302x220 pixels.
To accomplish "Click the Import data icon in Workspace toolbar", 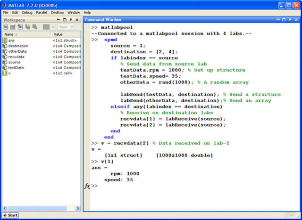I will click(20, 27).
